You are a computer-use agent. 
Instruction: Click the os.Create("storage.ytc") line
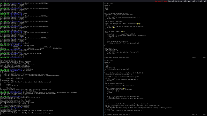pos(122,77)
